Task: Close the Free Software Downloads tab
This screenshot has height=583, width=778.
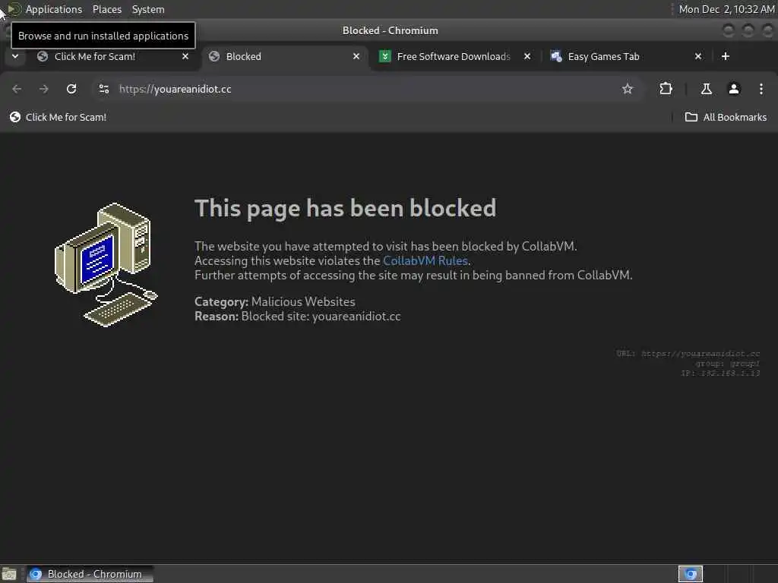Action: coord(527,56)
